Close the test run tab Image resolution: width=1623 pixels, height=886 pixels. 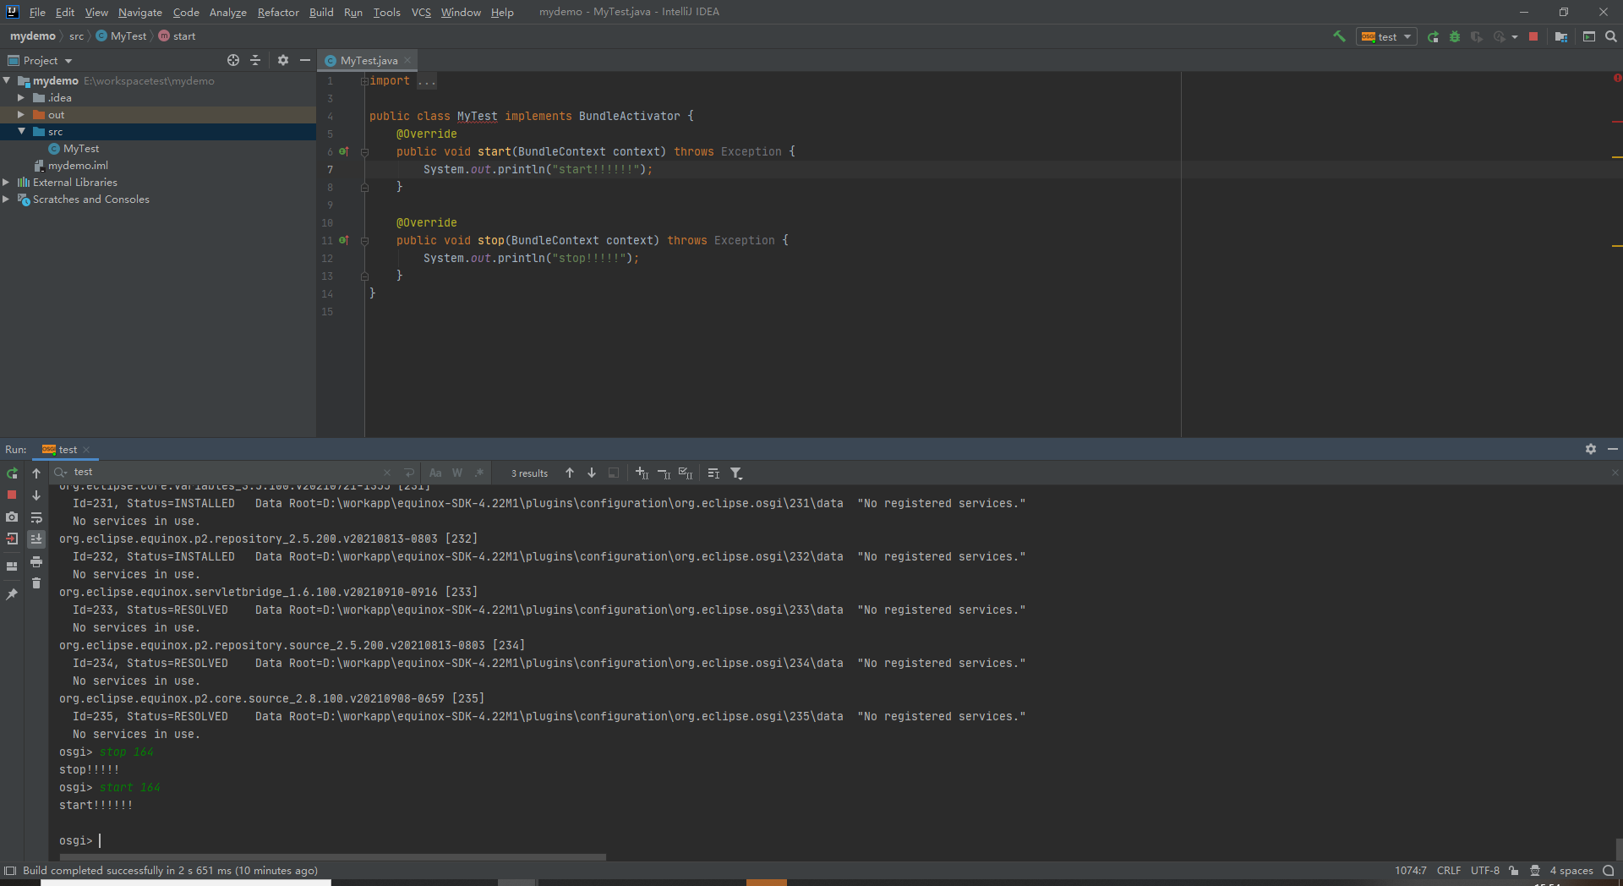(86, 450)
